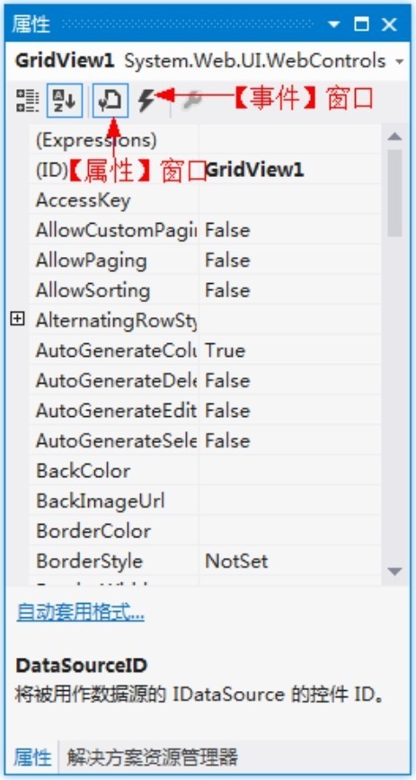Screen dimensions: 416x780
Task: Expand the AlternatingRowStyle property
Action: pos(17,319)
